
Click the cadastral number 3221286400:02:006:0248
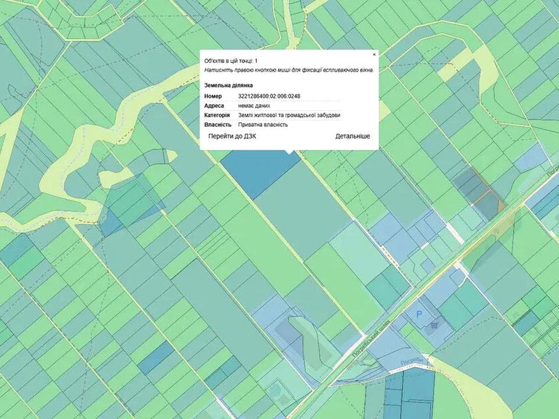269,96
